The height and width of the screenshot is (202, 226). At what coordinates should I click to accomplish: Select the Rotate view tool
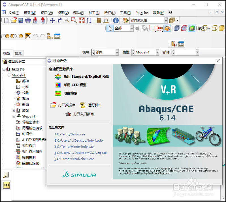(x=60, y=20)
